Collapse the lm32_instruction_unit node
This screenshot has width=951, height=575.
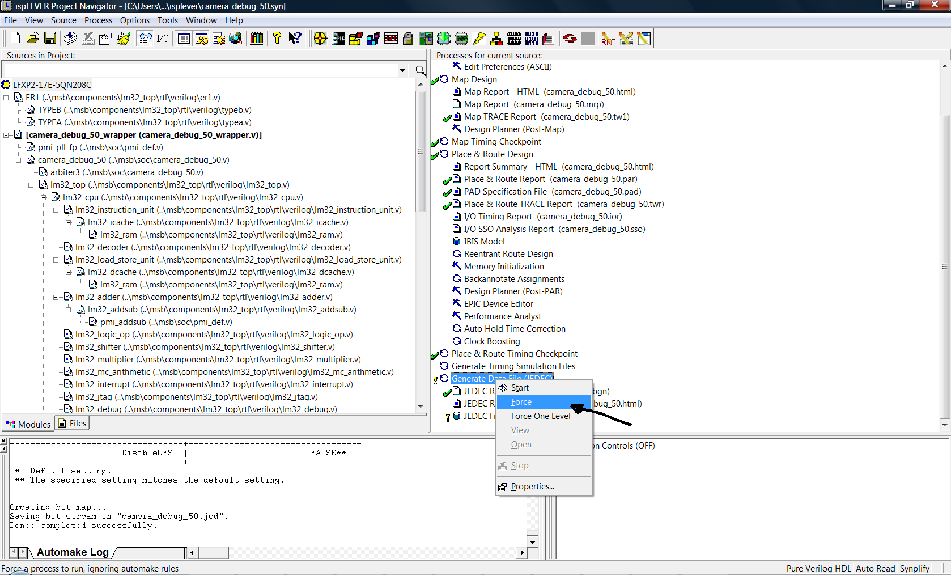pos(56,210)
